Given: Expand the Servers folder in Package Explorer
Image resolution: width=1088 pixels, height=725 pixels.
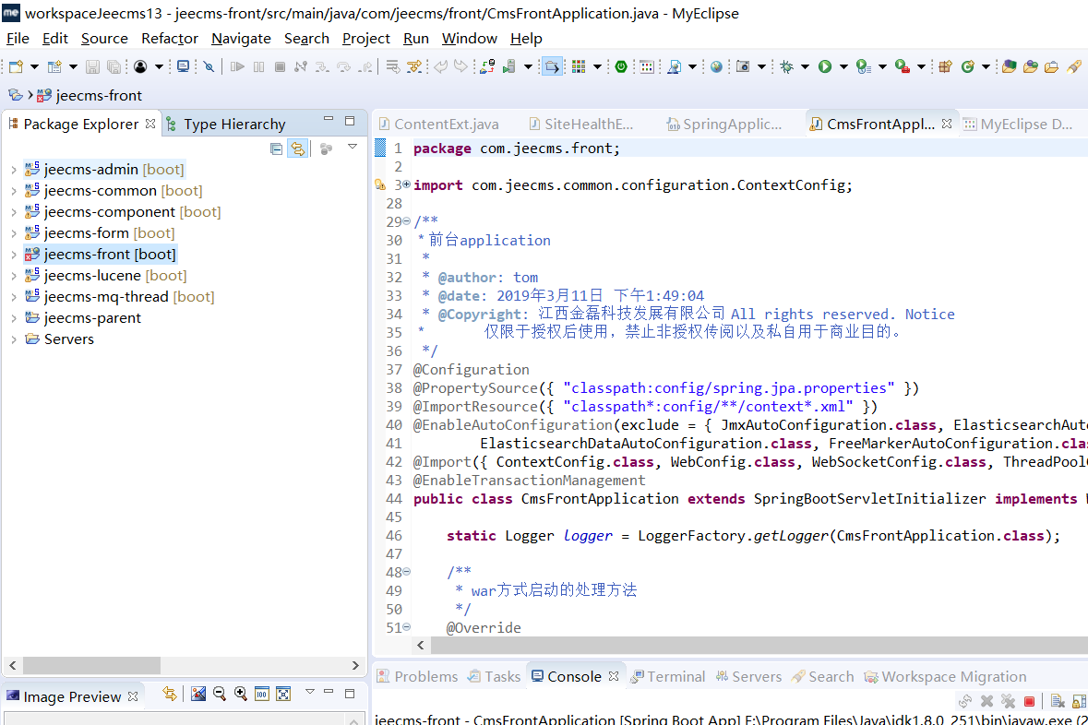Looking at the screenshot, I should [13, 339].
